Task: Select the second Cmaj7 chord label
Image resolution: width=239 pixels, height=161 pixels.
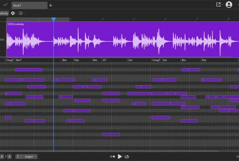Action: [x=156, y=60]
